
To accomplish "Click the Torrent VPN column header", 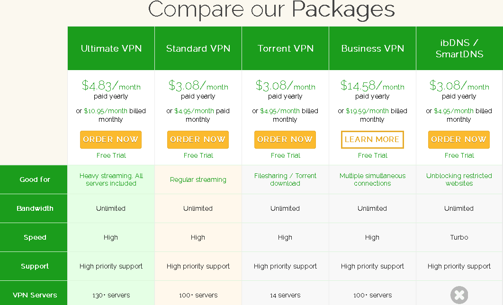I will coord(286,48).
